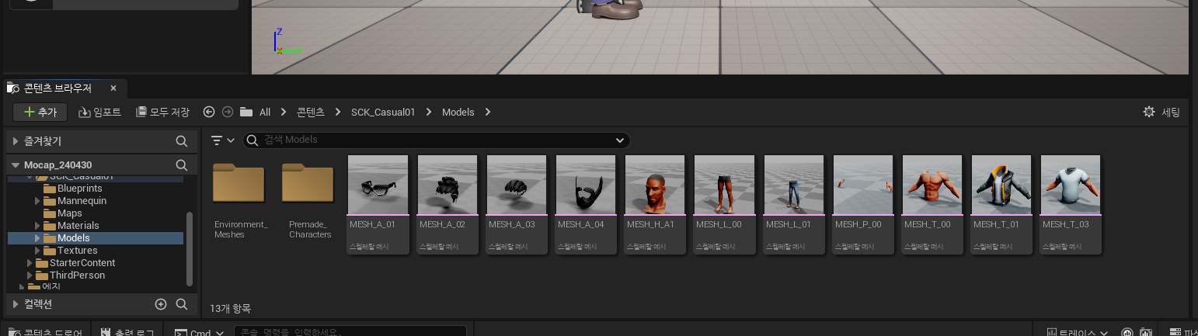Open the 트레이스 trace dropdown
1198x336 pixels.
point(1076,332)
